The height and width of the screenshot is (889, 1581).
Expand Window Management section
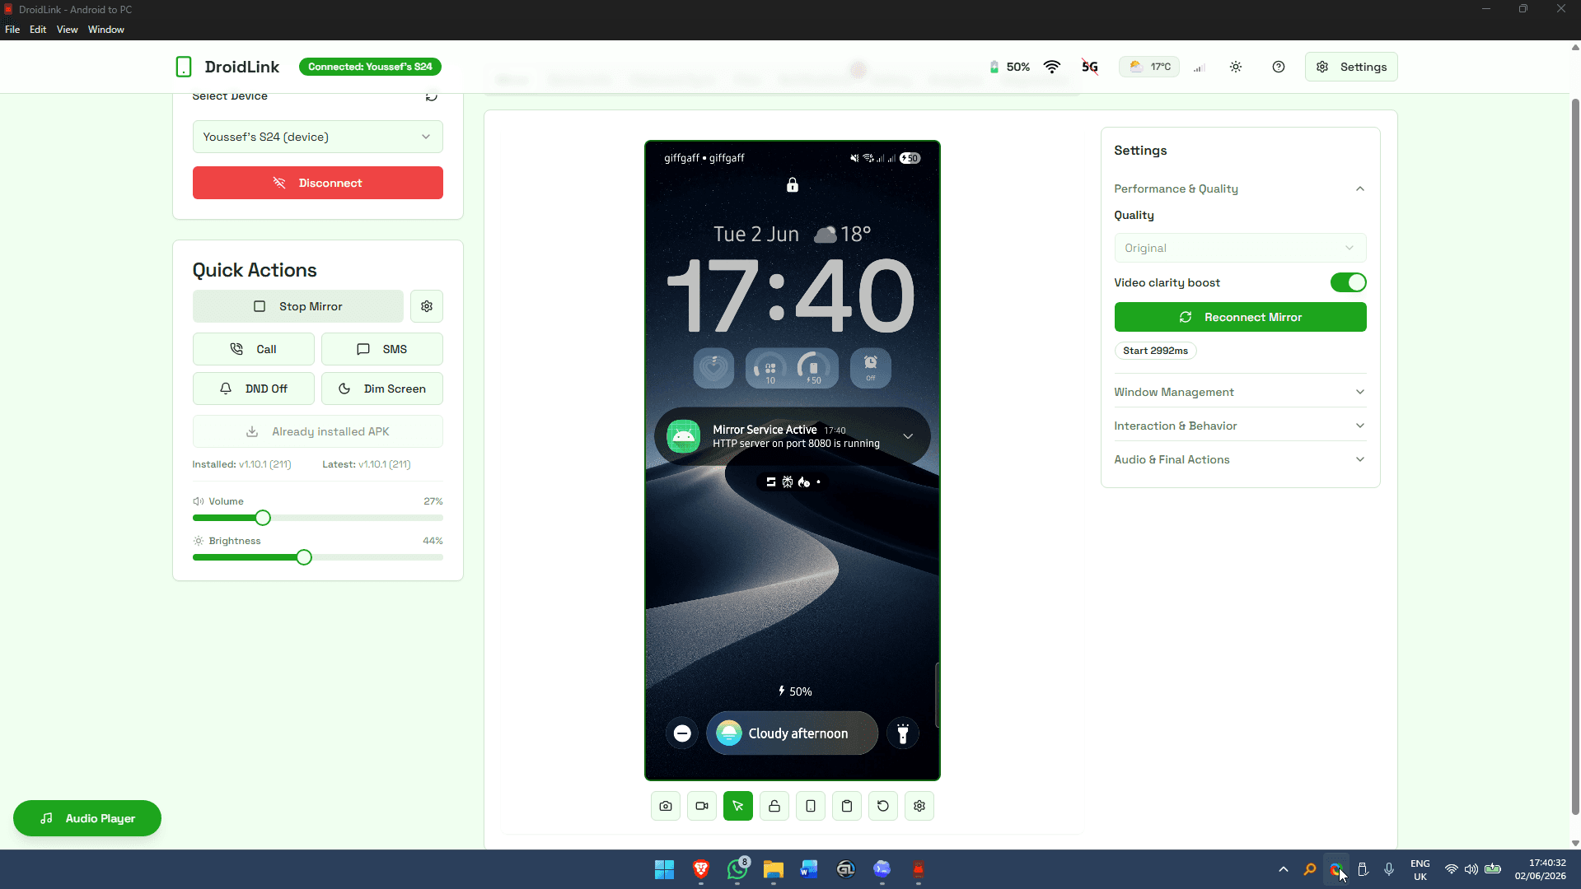1240,392
